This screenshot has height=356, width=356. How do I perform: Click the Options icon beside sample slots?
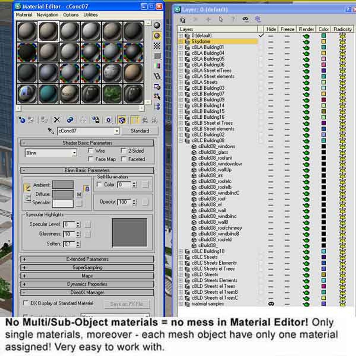157,86
